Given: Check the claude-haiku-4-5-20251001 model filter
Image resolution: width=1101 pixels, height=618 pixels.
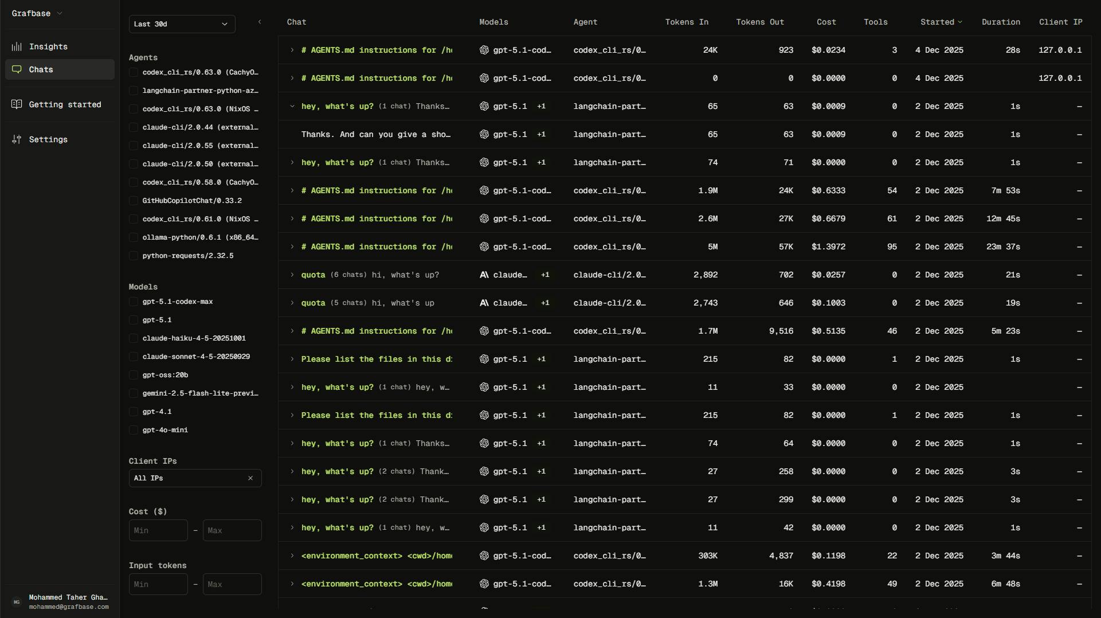Looking at the screenshot, I should coord(134,338).
